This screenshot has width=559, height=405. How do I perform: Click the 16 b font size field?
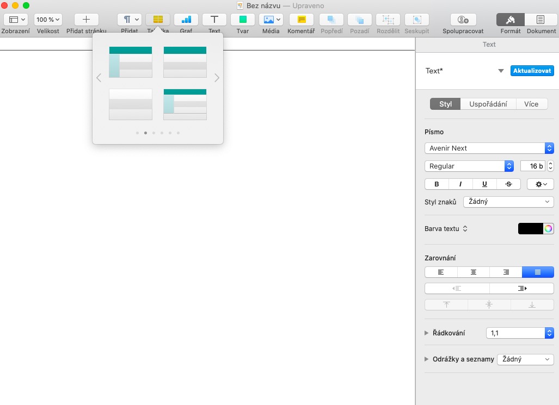[x=533, y=166]
